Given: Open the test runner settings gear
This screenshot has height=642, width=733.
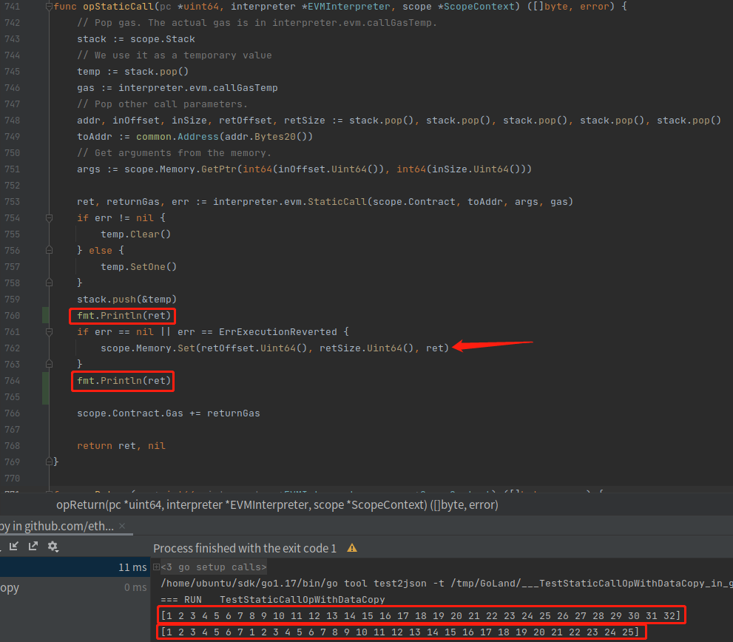Looking at the screenshot, I should click(53, 546).
